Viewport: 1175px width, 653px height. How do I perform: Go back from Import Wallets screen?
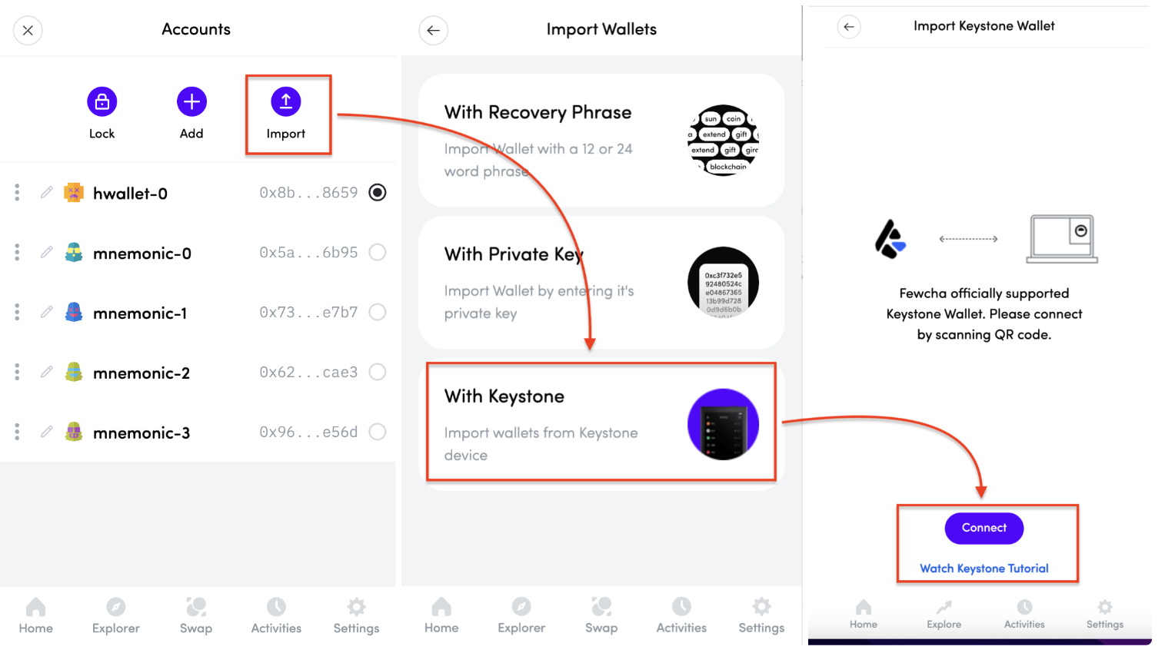tap(433, 31)
